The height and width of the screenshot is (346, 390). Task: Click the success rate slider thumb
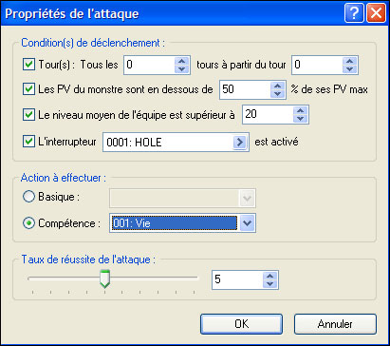coord(104,279)
